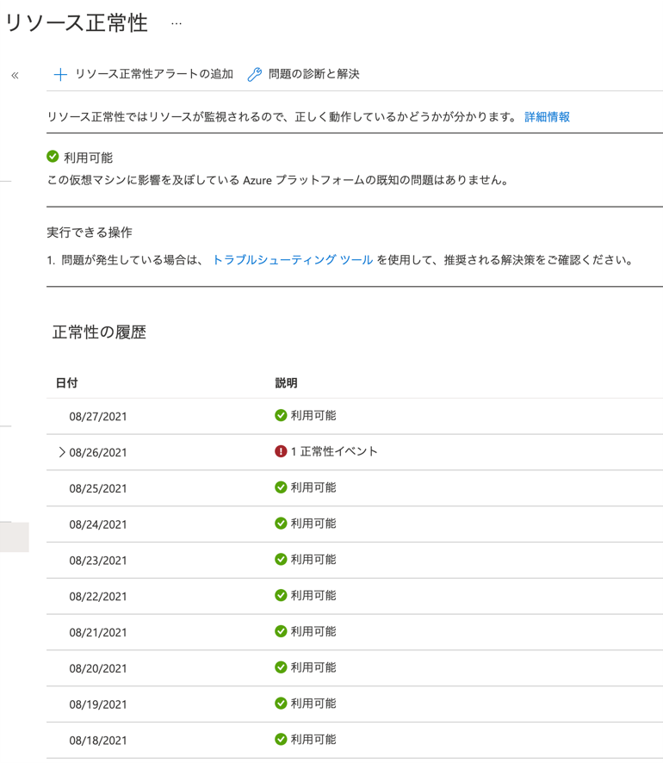Click the リソース正常性 page title
This screenshot has height=763, width=663.
[77, 23]
